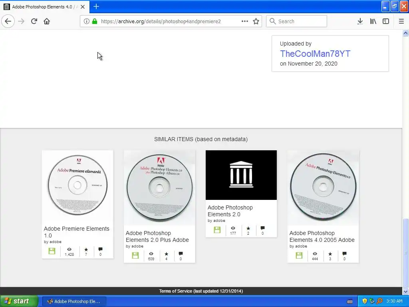Click views eye icon showing 177
Viewport: 409px width, 307px height.
(233, 228)
